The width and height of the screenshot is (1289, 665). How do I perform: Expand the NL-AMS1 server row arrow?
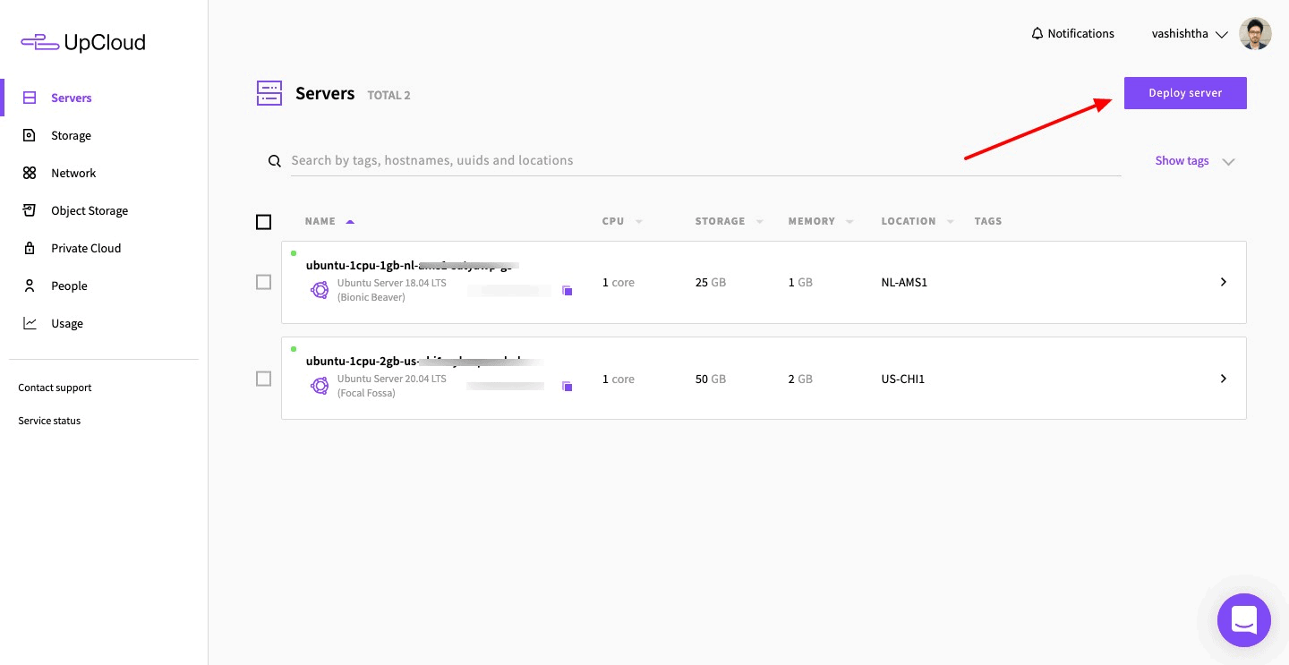tap(1223, 283)
